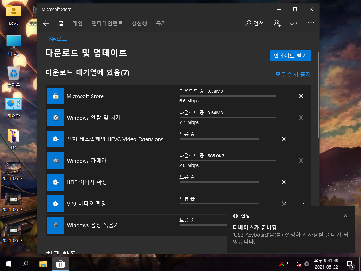The width and height of the screenshot is (361, 271).
Task: Switch to the 홈 tab
Action: [x=61, y=23]
